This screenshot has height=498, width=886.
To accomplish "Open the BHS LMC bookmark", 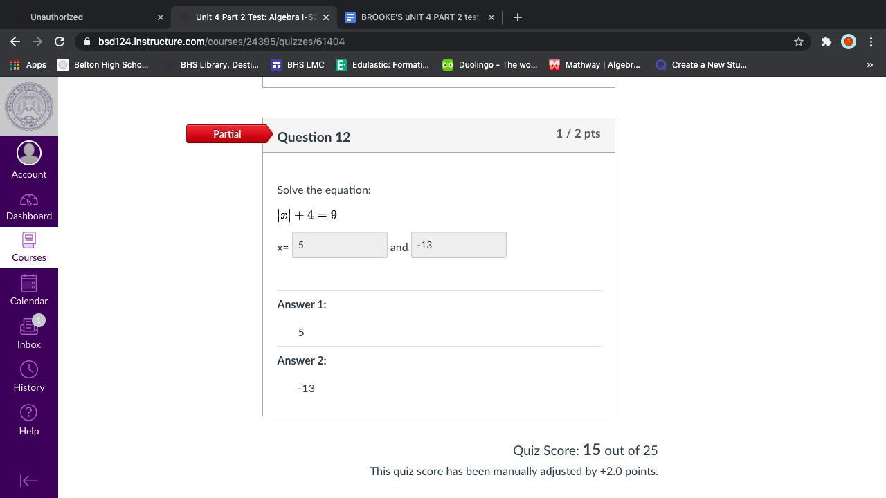I will [298, 65].
